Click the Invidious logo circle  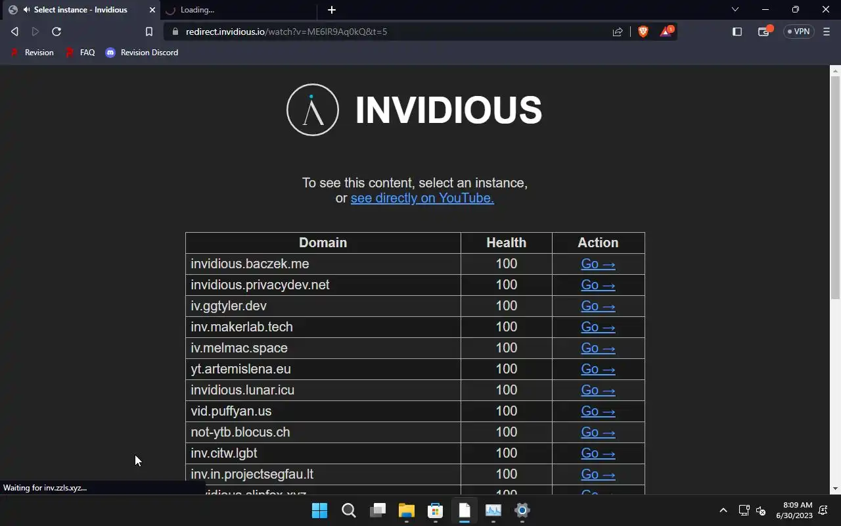point(313,110)
